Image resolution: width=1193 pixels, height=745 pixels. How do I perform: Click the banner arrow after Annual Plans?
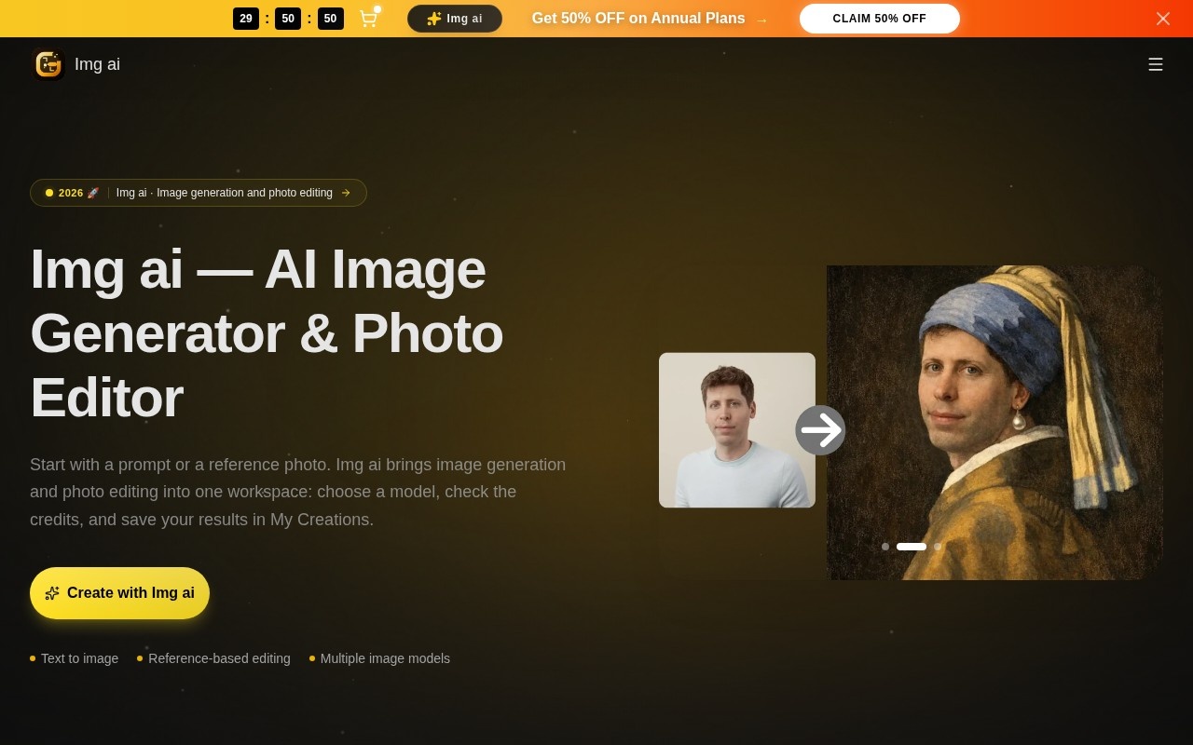click(x=761, y=20)
